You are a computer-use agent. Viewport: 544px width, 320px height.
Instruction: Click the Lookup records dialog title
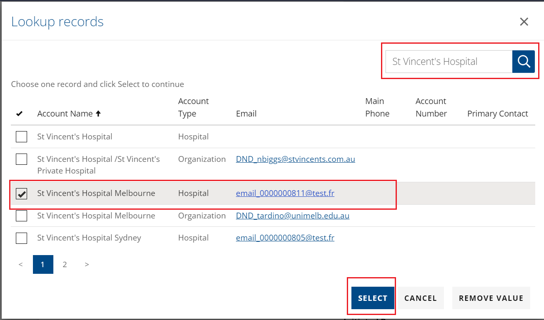(x=58, y=22)
